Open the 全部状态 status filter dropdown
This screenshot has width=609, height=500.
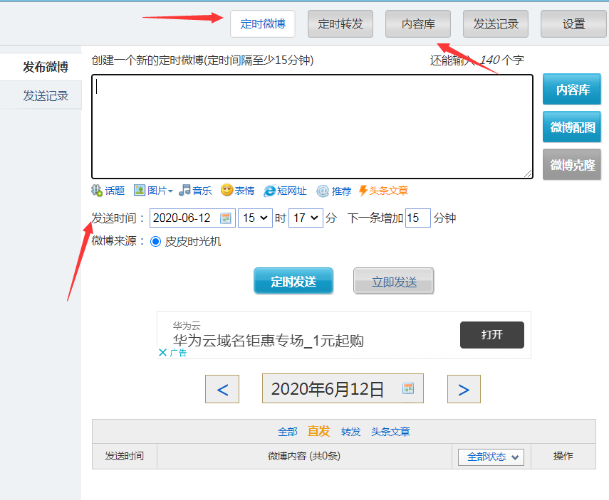(x=491, y=457)
